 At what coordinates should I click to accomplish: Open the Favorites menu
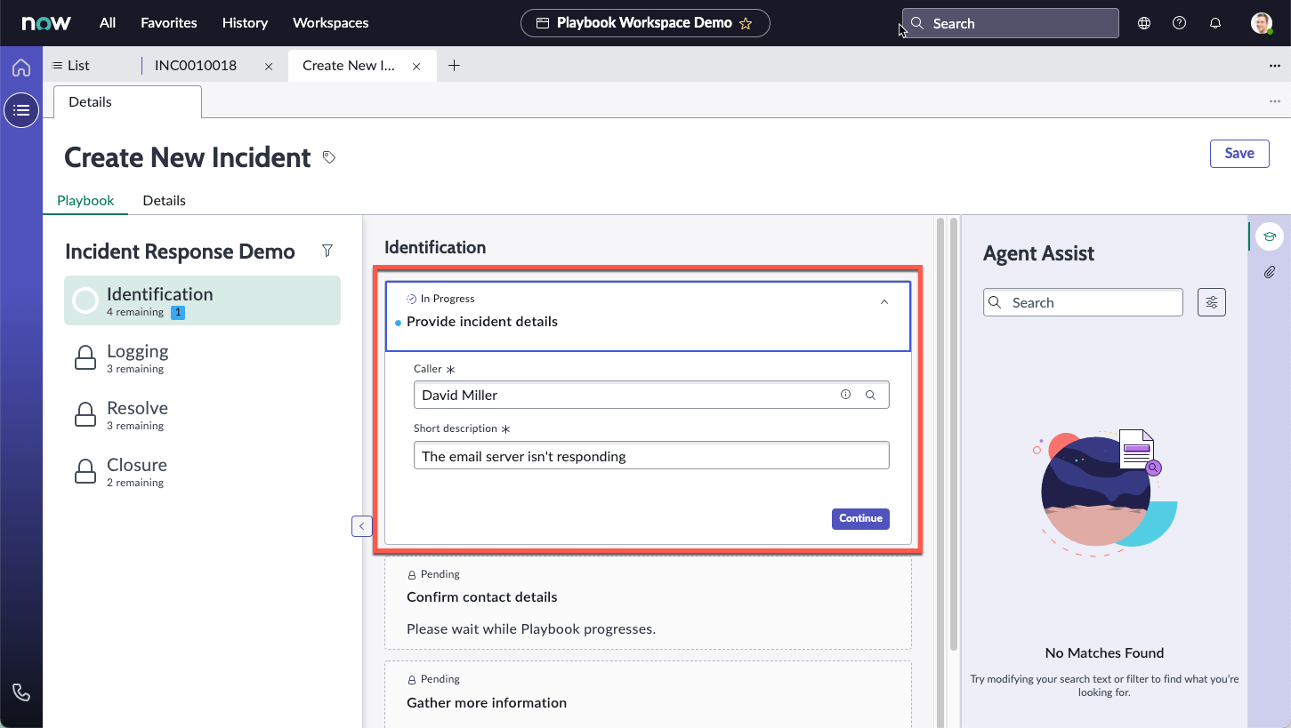(169, 23)
